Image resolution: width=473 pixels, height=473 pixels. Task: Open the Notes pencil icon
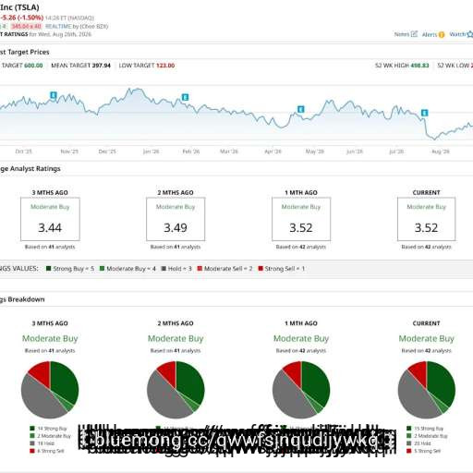(x=414, y=34)
